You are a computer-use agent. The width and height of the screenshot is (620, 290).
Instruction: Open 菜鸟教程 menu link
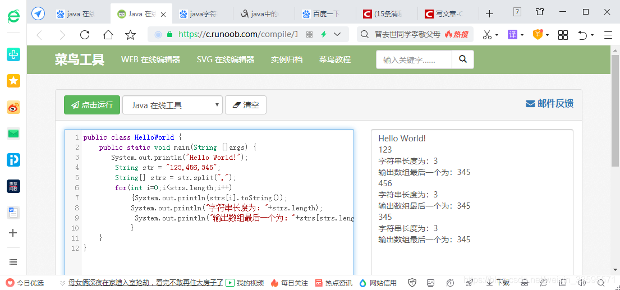coord(335,59)
